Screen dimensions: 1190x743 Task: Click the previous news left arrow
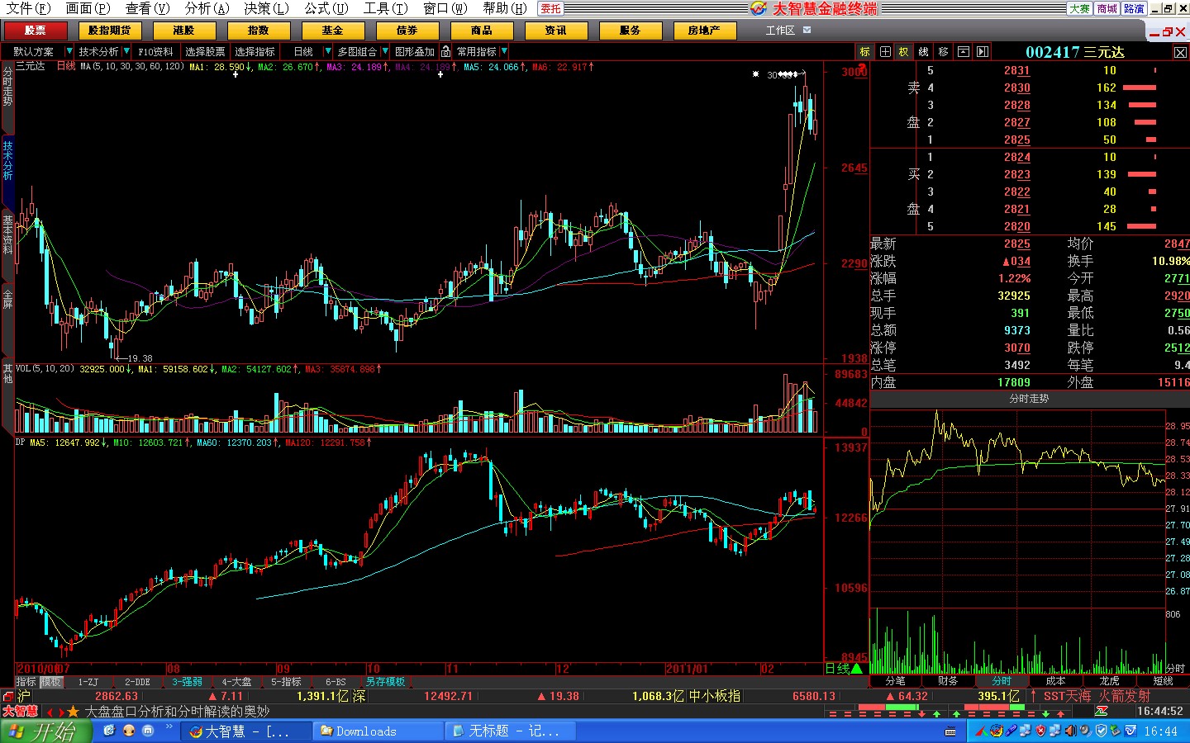tap(50, 712)
